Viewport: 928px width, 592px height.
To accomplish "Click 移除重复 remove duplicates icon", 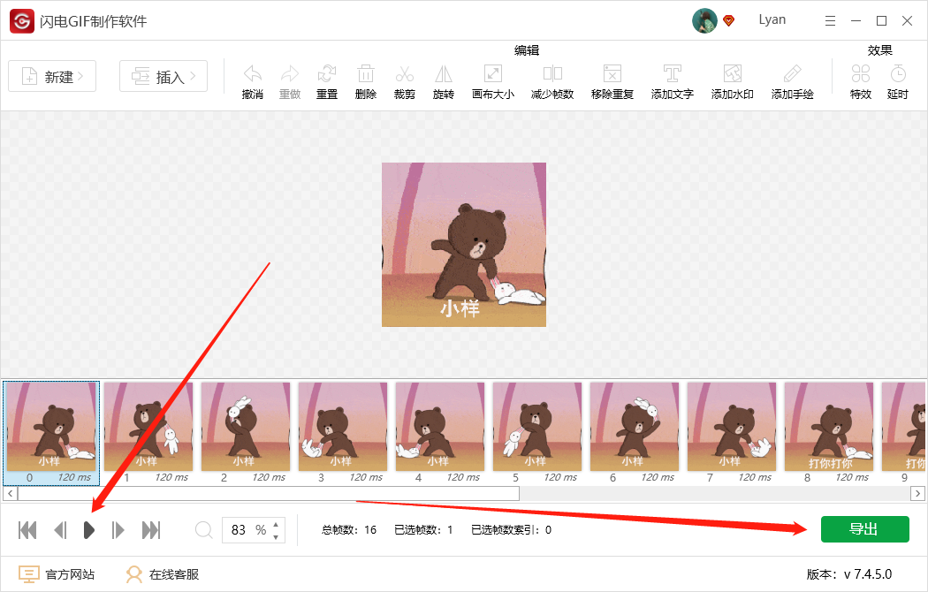I will pyautogui.click(x=612, y=74).
